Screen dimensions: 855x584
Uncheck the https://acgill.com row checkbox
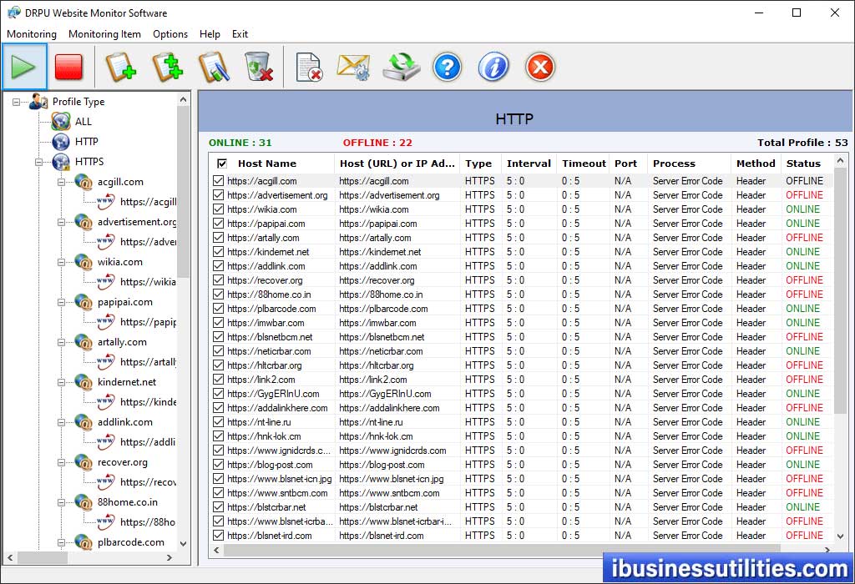(219, 181)
